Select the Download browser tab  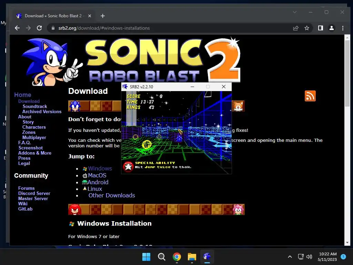point(53,16)
